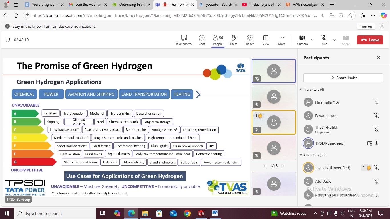Click the Raise hand icon
Image resolution: width=390 pixels, height=219 pixels.
[234, 40]
